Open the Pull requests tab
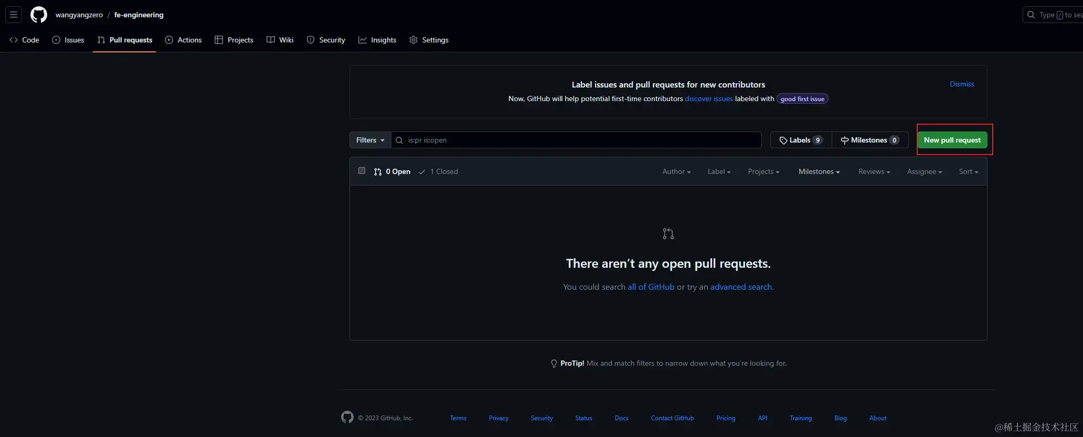 click(x=125, y=40)
